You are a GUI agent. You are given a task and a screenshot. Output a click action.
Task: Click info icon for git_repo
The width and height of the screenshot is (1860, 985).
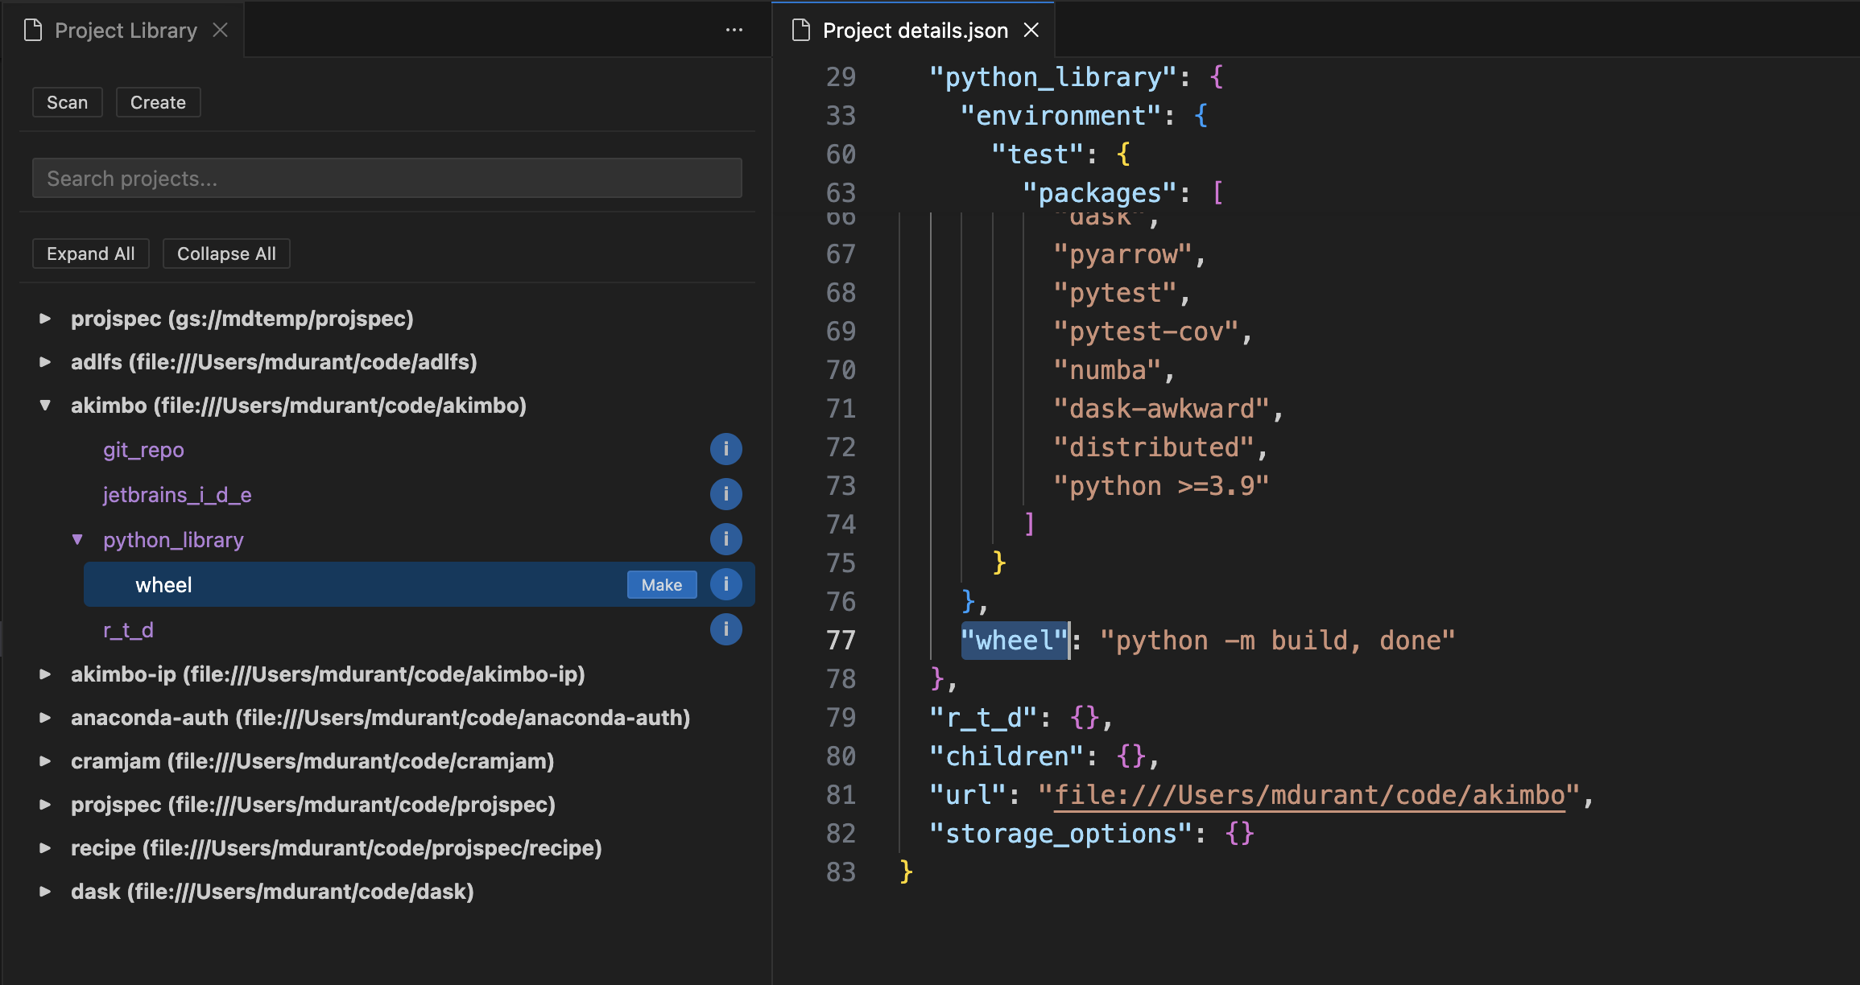pos(725,449)
